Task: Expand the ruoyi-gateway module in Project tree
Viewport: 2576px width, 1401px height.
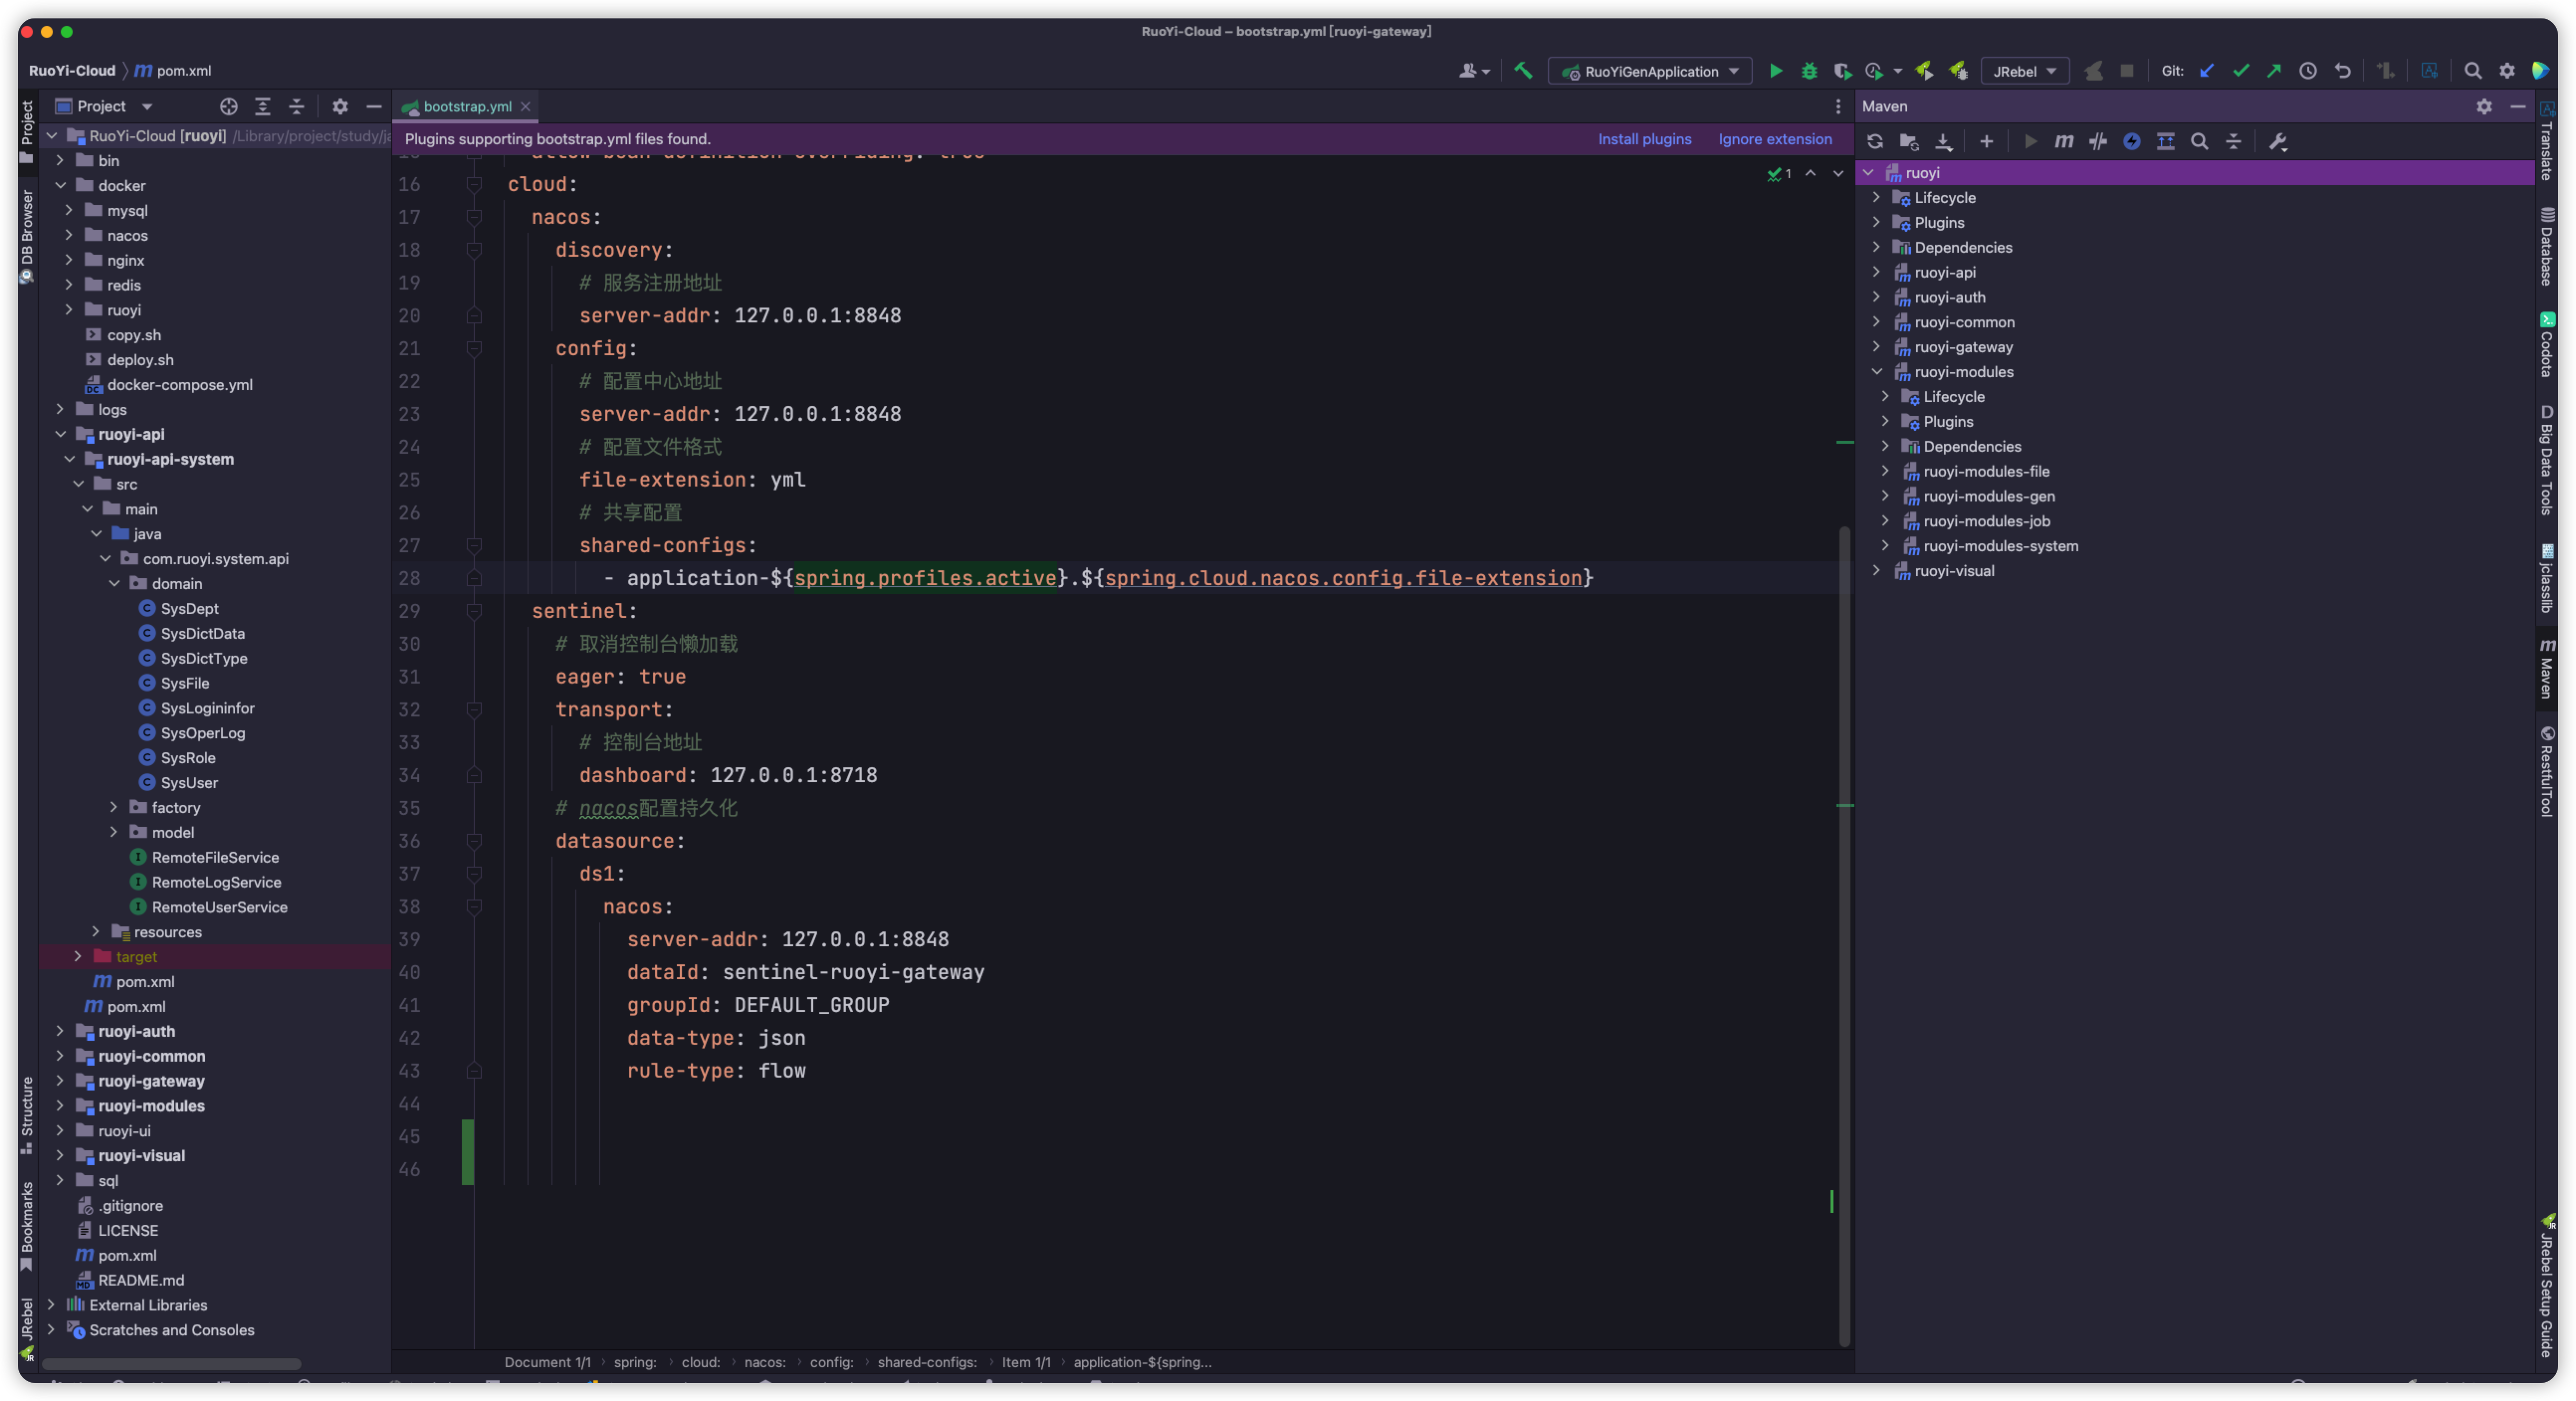Action: (x=60, y=1081)
